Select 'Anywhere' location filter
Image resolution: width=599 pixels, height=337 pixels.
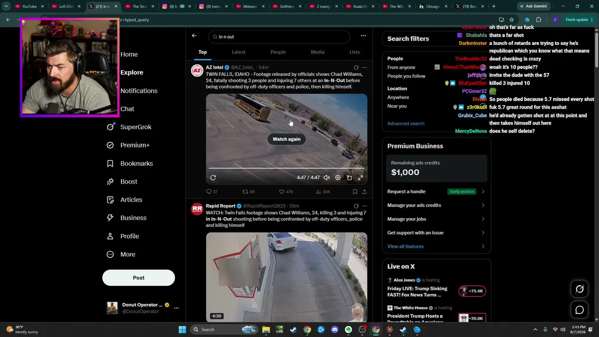[398, 97]
